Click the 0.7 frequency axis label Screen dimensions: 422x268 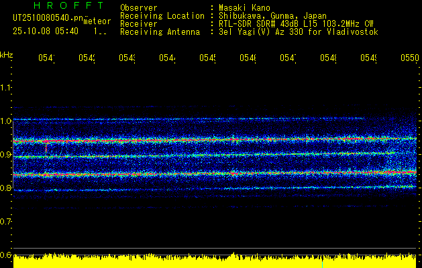(x=6, y=221)
